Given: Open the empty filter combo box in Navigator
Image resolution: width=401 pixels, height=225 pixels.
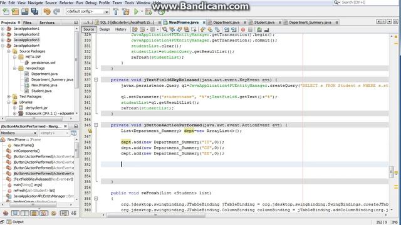Looking at the screenshot, I should [x=55, y=133].
